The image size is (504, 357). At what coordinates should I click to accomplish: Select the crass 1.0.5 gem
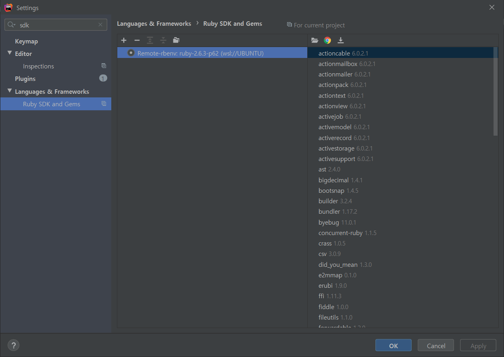403,243
